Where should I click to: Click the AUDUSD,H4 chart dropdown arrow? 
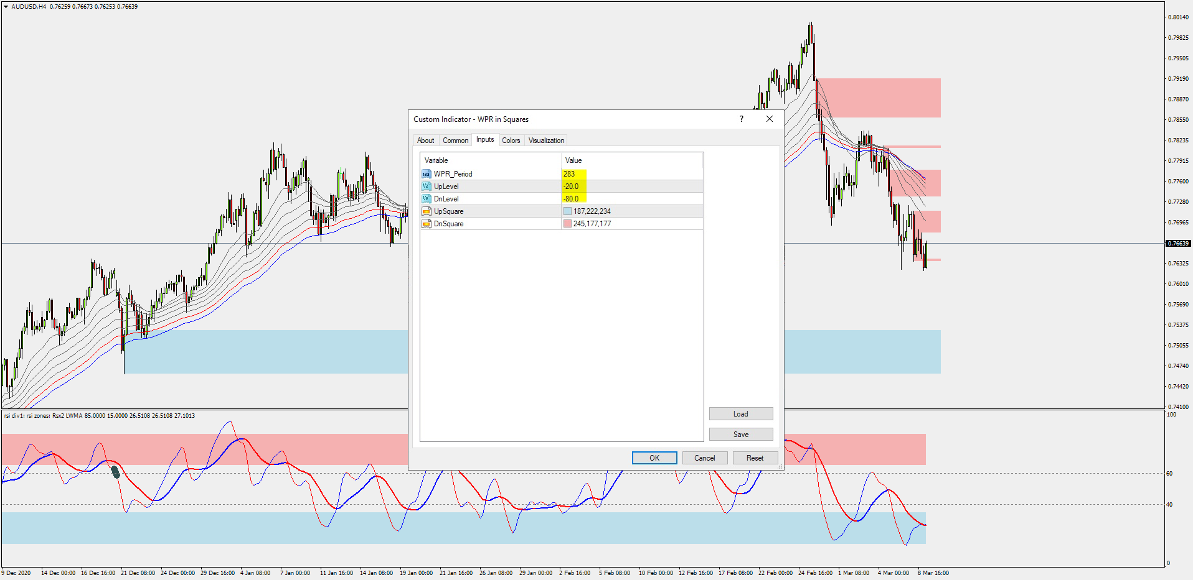click(x=6, y=7)
